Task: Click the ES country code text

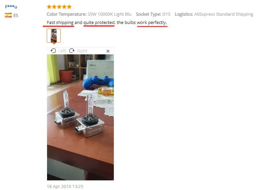Action: click(16, 15)
